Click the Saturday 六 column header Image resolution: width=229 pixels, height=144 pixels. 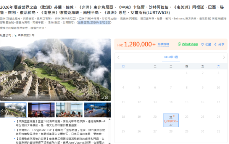tap(218, 66)
